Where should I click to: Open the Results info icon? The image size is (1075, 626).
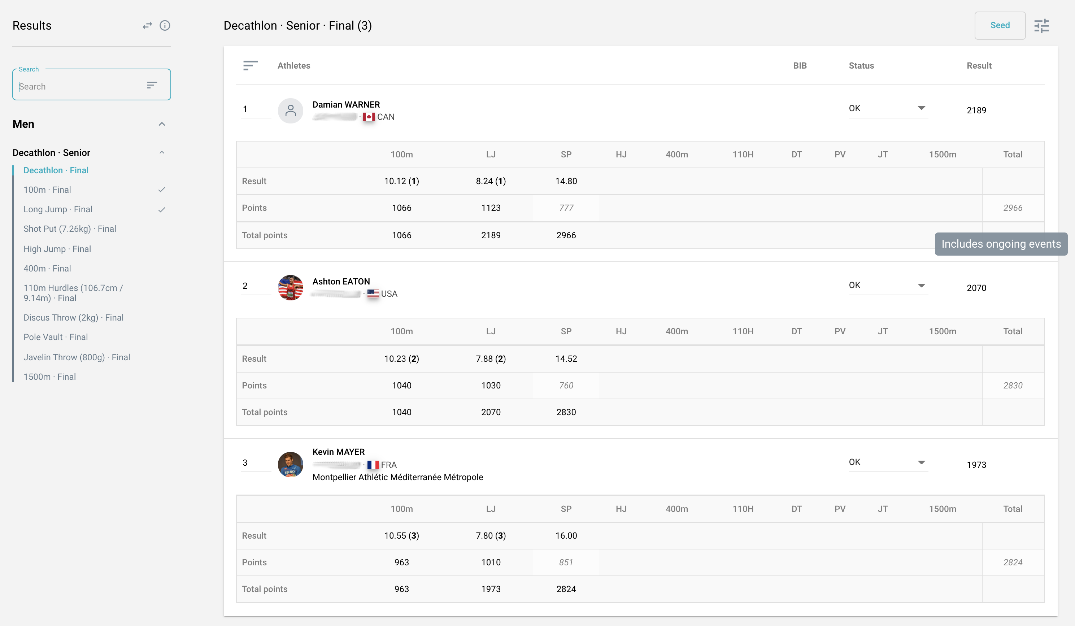click(165, 26)
